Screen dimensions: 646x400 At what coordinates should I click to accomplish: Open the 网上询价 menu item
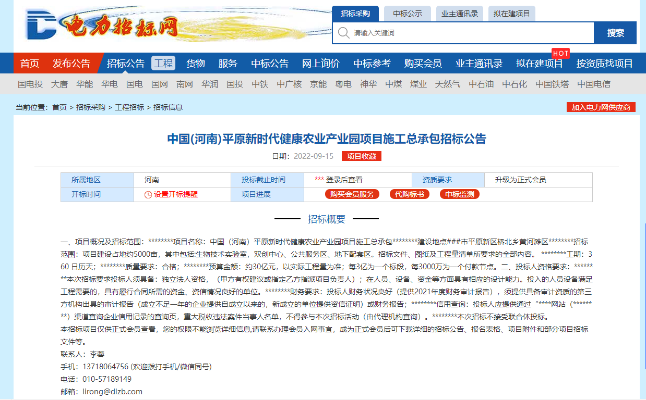(x=320, y=64)
